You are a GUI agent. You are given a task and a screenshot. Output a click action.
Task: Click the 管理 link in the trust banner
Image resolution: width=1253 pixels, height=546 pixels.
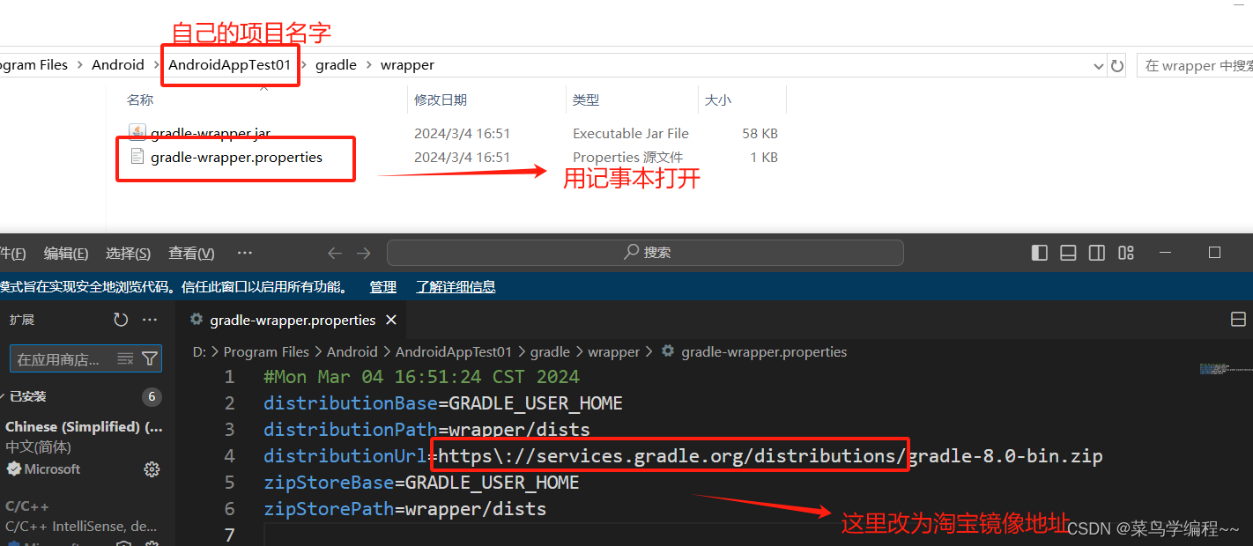(383, 286)
